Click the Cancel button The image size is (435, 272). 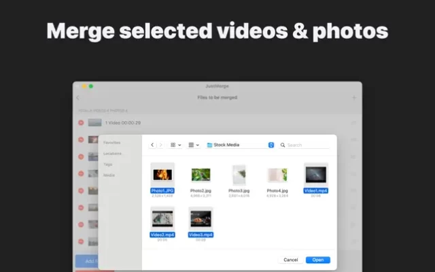click(x=290, y=260)
